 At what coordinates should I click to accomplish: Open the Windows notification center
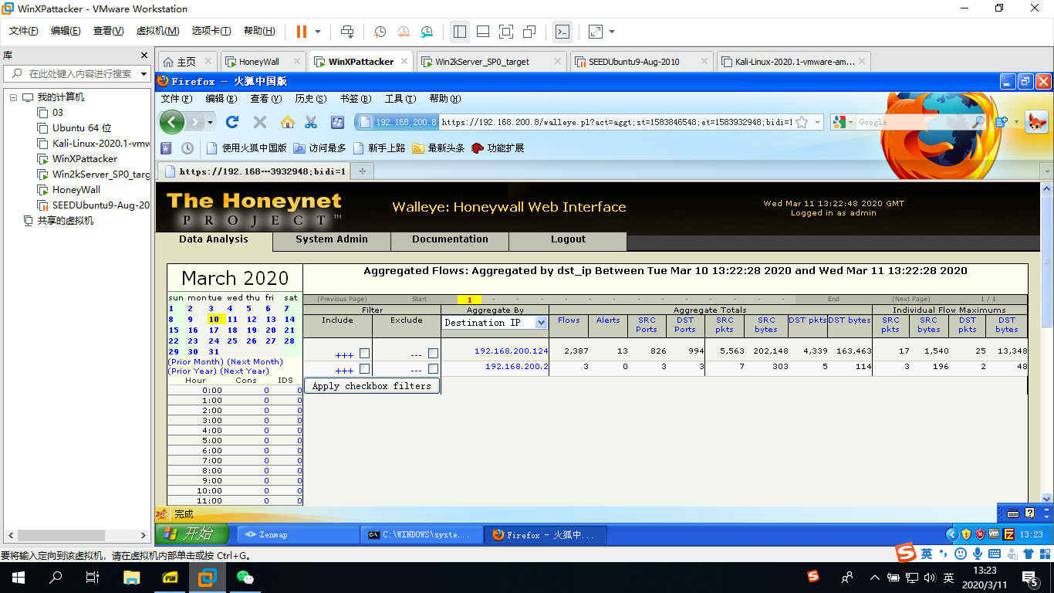(1030, 578)
